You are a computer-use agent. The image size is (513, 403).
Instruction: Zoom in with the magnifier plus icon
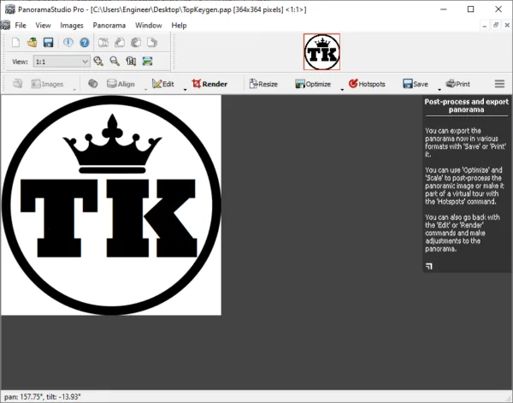tap(98, 62)
